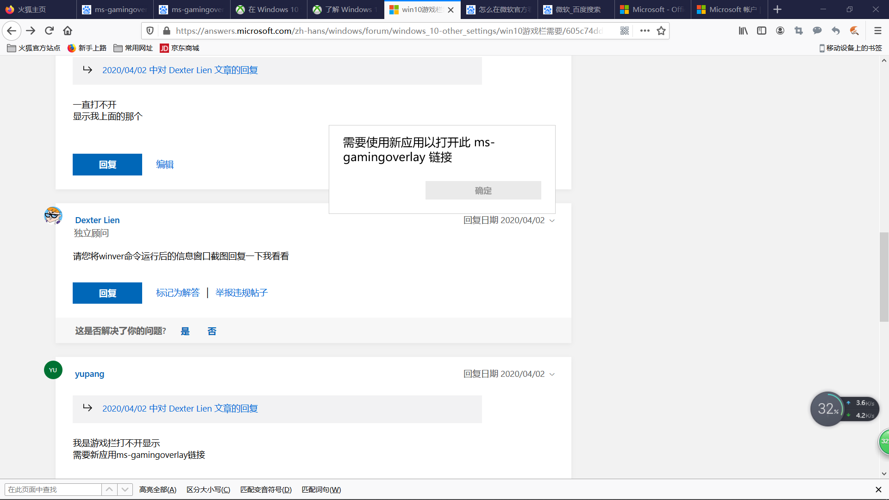Open the QR code icon in address bar
The width and height of the screenshot is (889, 500).
pyautogui.click(x=625, y=31)
